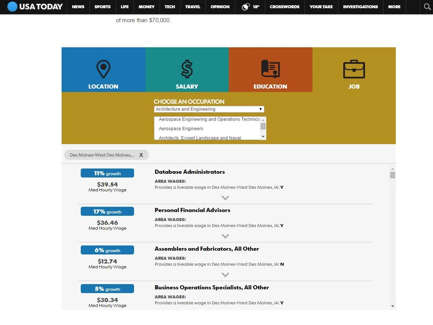The width and height of the screenshot is (433, 325).
Task: Click the Database Administrators title
Action: (190, 172)
